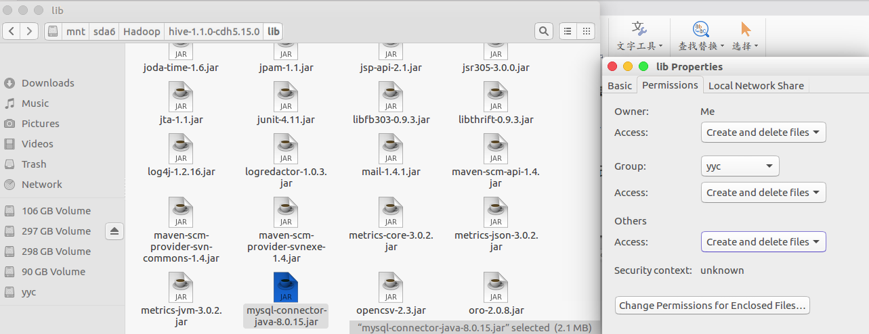
Task: Select the maven-scm-api-1.4.jar file icon
Action: click(x=496, y=149)
